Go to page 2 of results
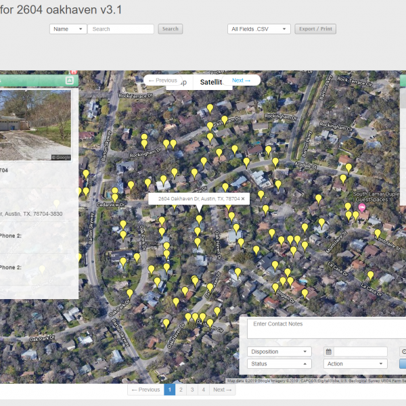Screen dimensions: 406x406 pyautogui.click(x=180, y=390)
